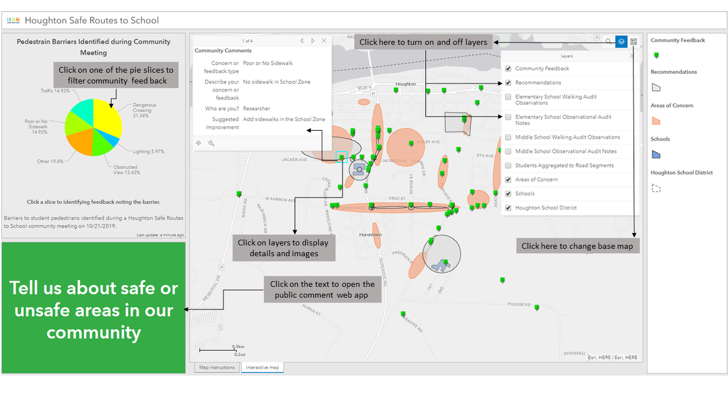The width and height of the screenshot is (728, 409).
Task: Close the Layers panel
Action: tap(632, 56)
